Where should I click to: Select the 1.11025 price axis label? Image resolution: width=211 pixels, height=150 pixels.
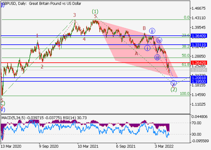198,104
